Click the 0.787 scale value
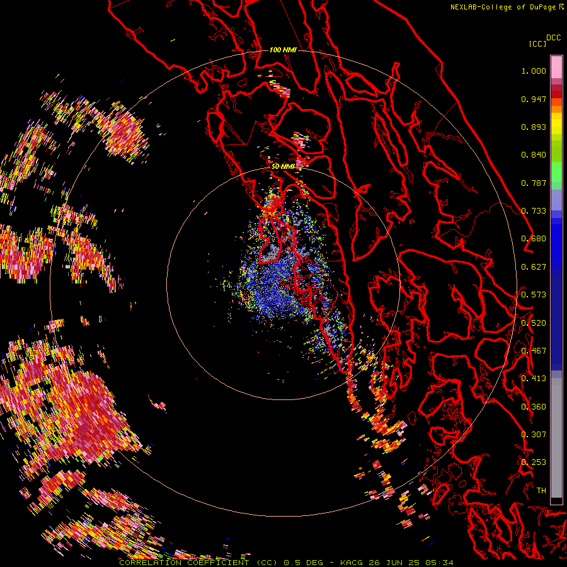 click(534, 183)
